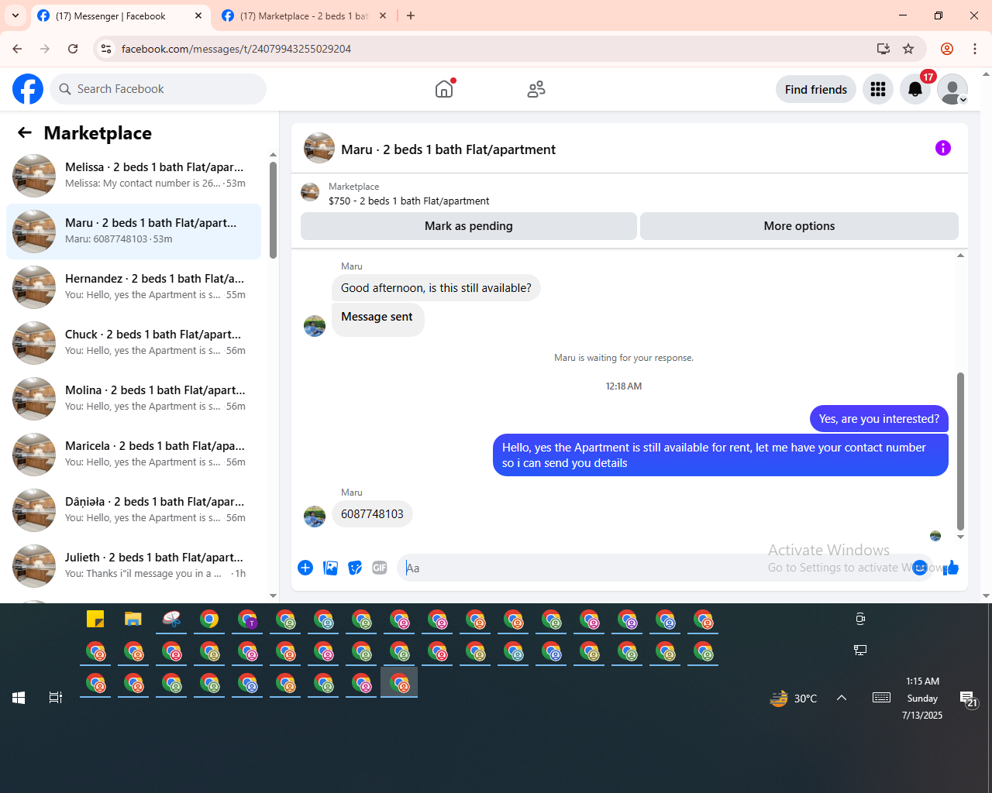Image resolution: width=992 pixels, height=793 pixels.
Task: Click the conversation list scrollbar
Action: click(x=273, y=210)
